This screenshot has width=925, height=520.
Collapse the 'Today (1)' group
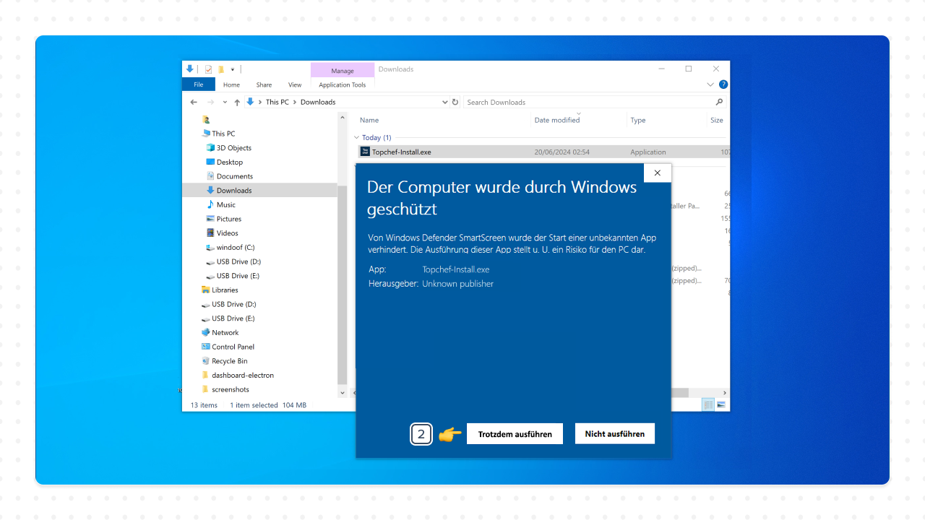(x=356, y=137)
